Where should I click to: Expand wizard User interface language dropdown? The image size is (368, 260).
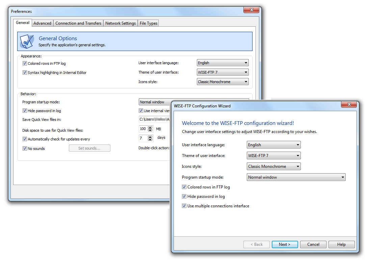click(x=274, y=145)
